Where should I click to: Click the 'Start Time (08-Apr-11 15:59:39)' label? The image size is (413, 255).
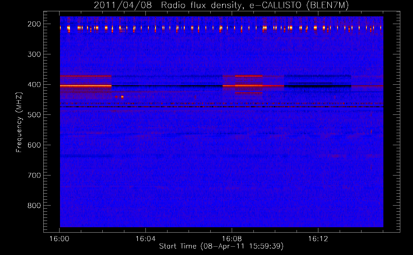(x=221, y=246)
